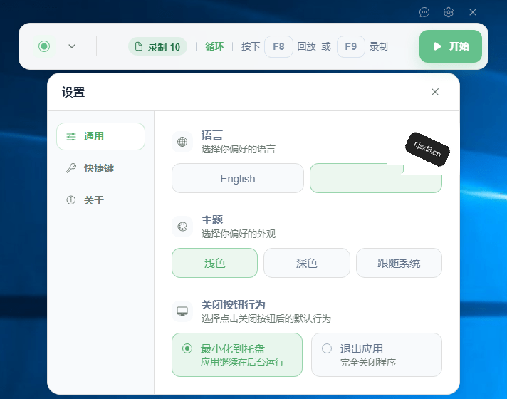Click the monitor icon beside 关闭按钮行为
The width and height of the screenshot is (507, 399).
click(x=182, y=311)
